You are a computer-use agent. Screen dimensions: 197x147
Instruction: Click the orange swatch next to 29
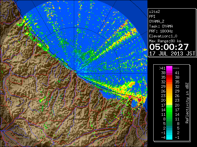pos(169,86)
